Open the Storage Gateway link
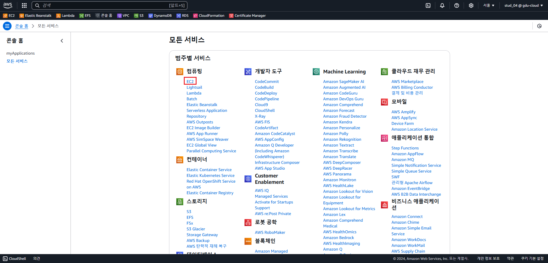This screenshot has height=263, width=548. pos(202,235)
